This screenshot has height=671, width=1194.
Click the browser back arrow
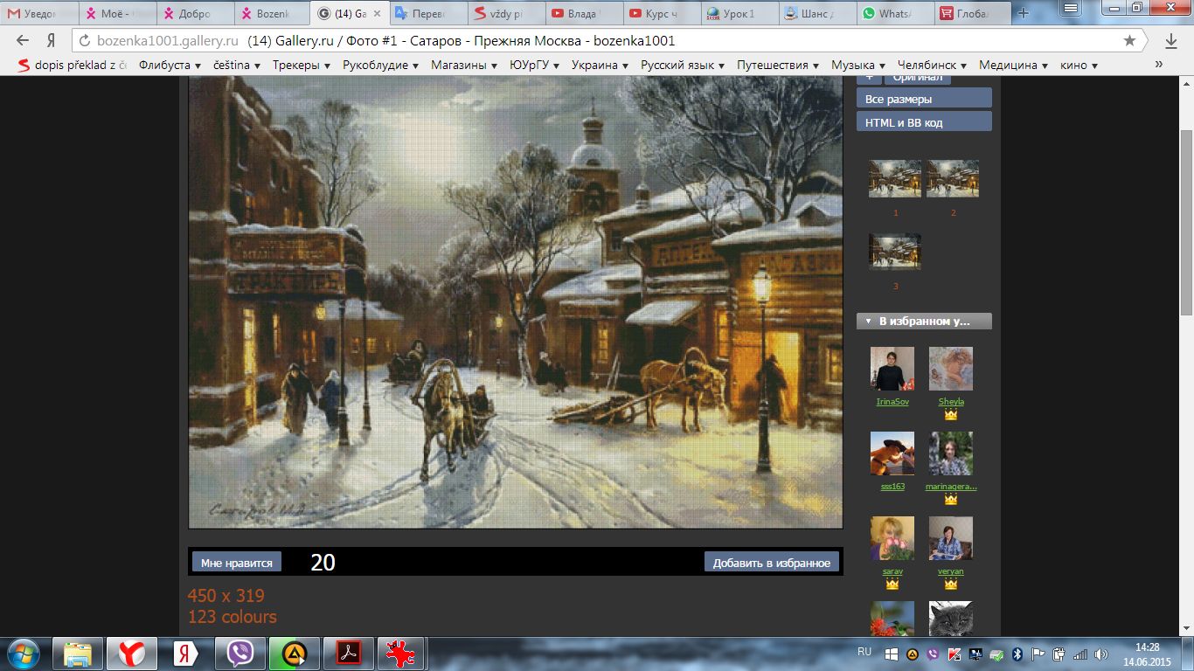click(23, 41)
